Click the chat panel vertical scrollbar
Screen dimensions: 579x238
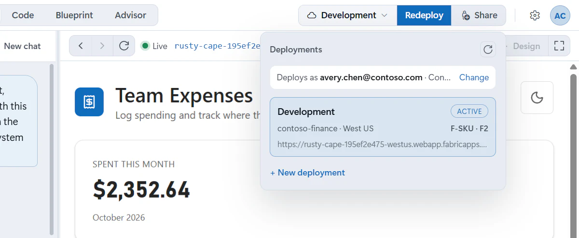click(x=52, y=149)
